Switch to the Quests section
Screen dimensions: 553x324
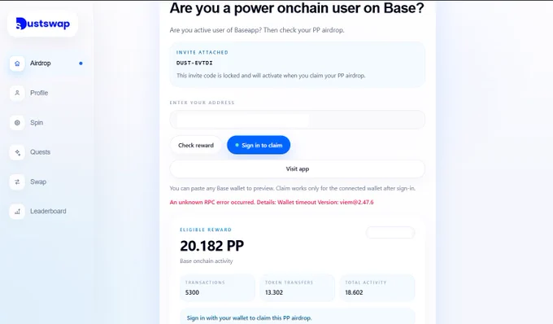click(40, 152)
